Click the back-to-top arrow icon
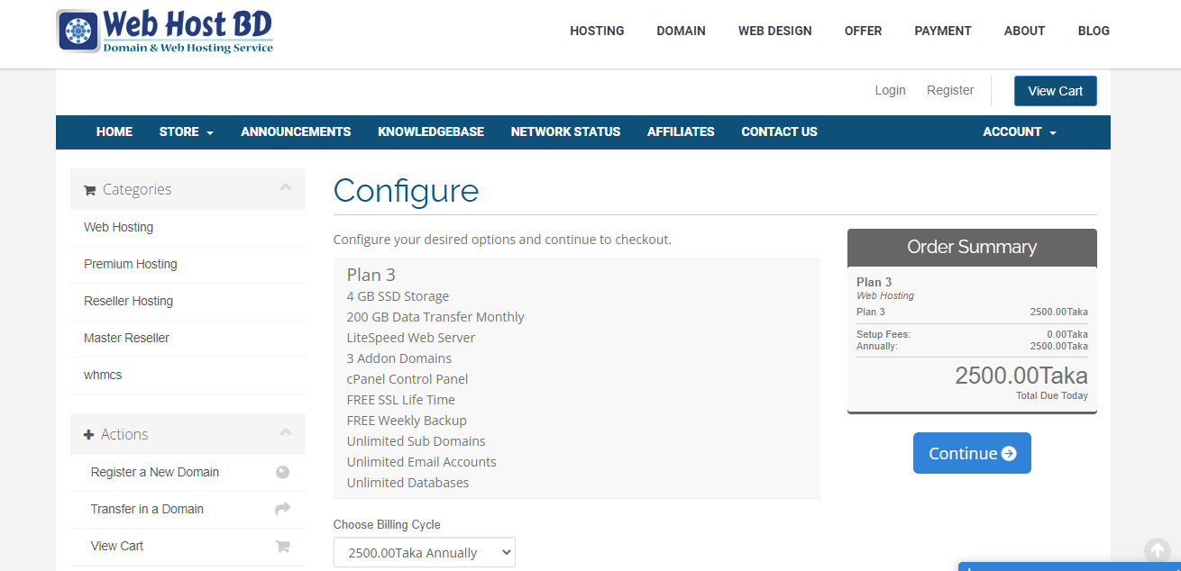 (x=1158, y=550)
